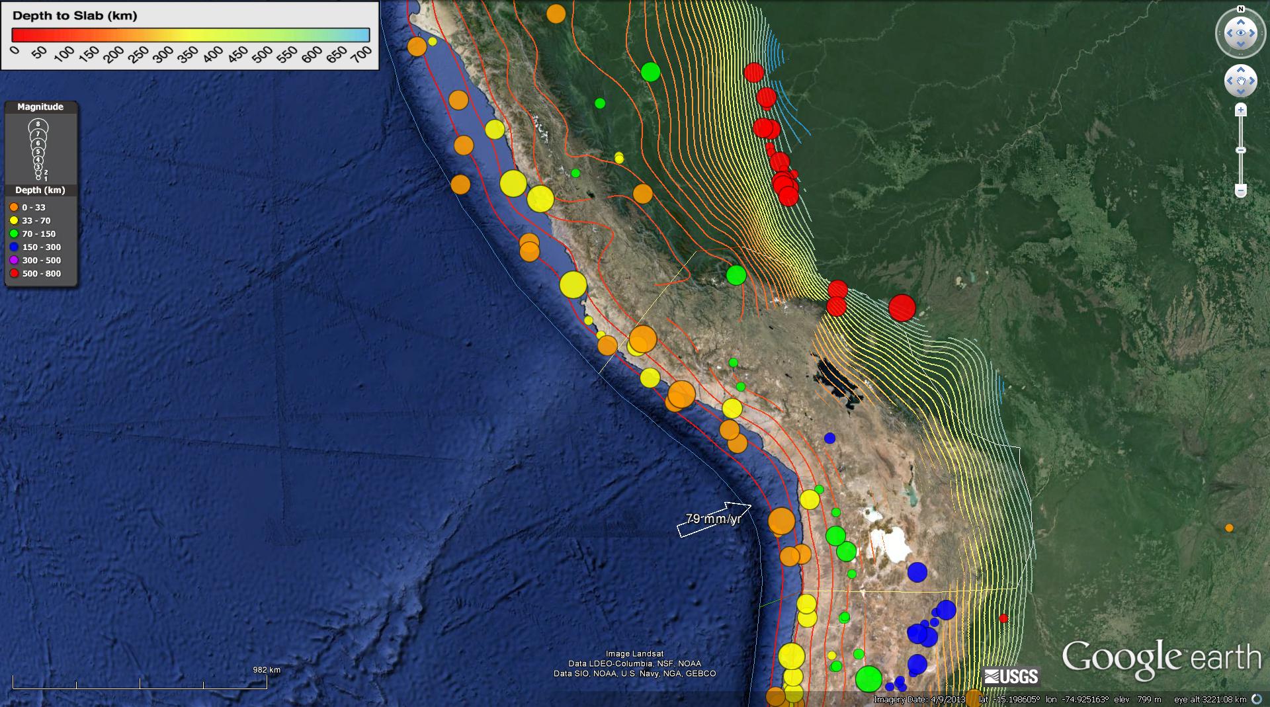Screen dimensions: 1270x707
Task: Pan map left with move joystick arrow
Action: click(x=1229, y=81)
